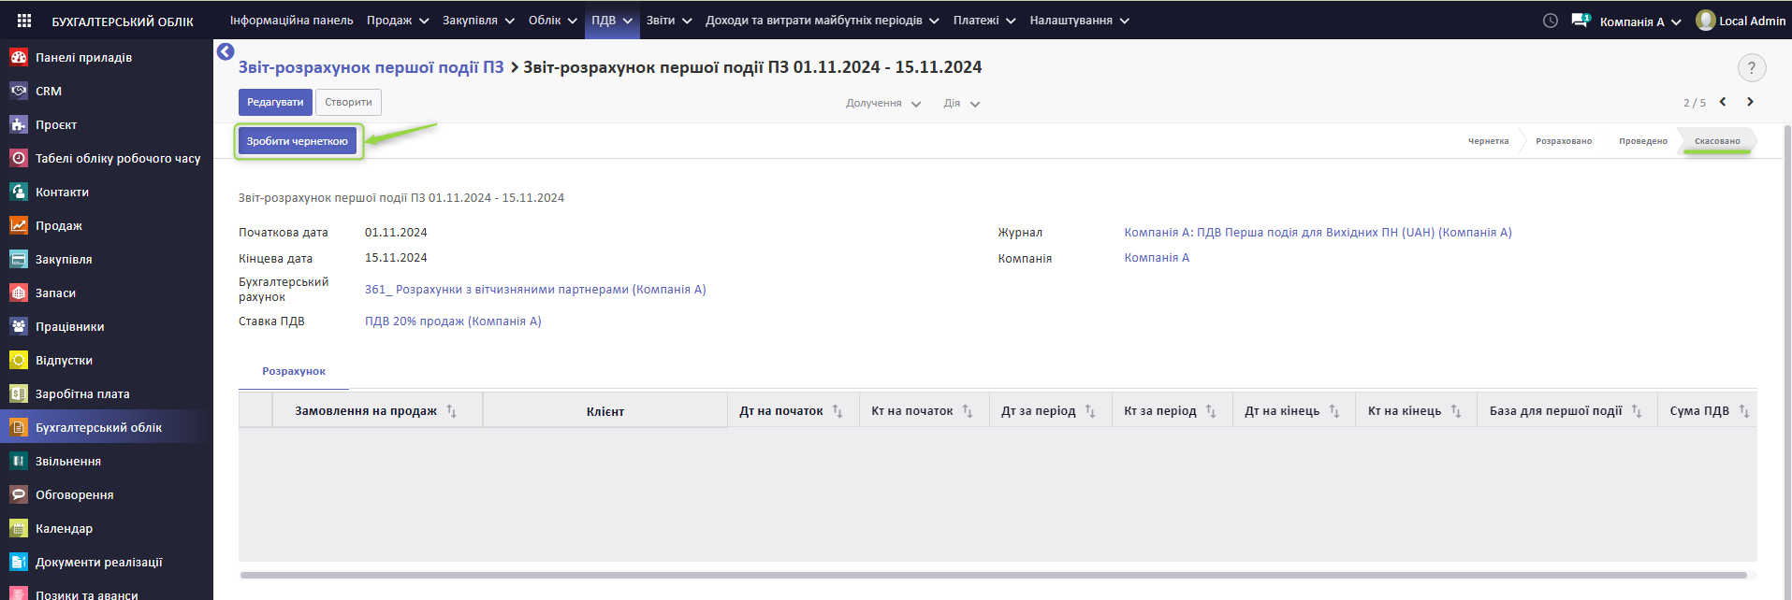1792x600 pixels.
Task: Open the Звіт-розрахунок першої події ПЗ breadcrumb
Action: tap(371, 67)
